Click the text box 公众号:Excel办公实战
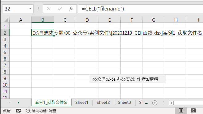203x114 pixels. point(128,79)
